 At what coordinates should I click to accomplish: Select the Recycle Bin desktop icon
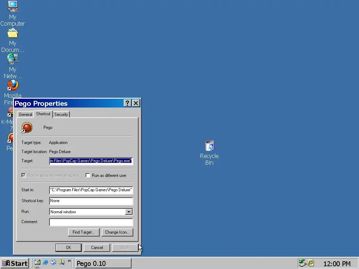coord(209,153)
